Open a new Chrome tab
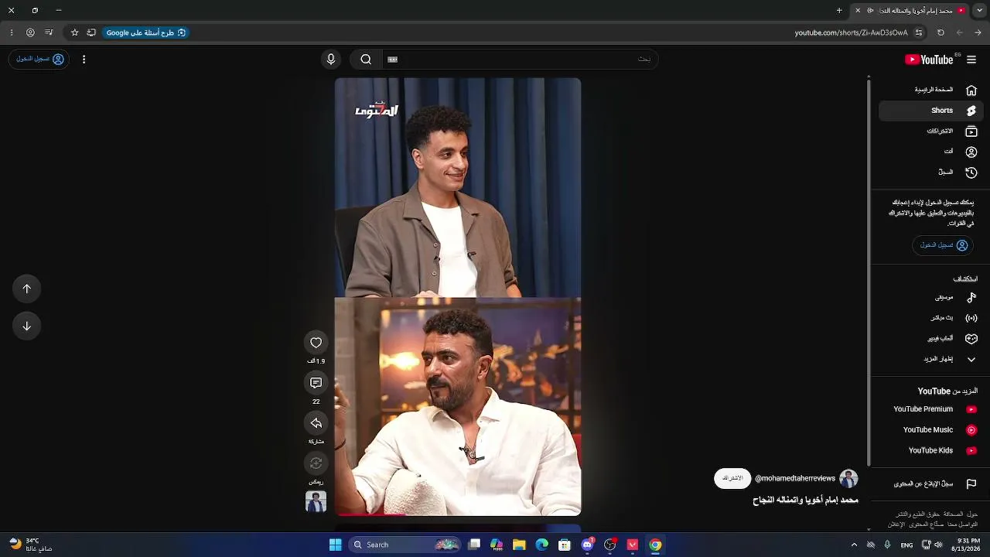990x557 pixels. tap(839, 11)
